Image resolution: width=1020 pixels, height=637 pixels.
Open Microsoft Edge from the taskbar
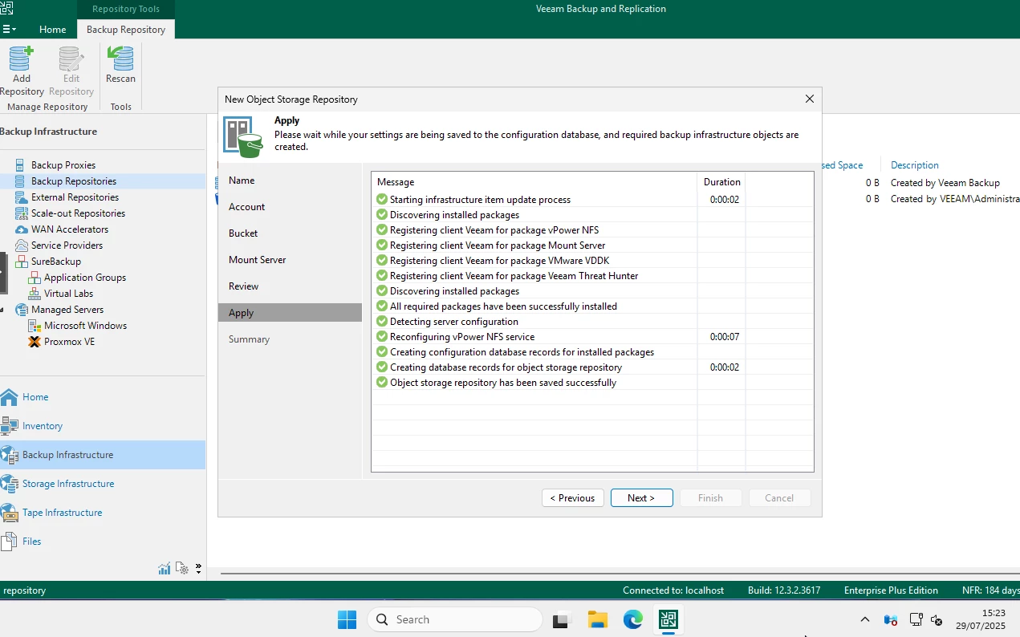(633, 619)
